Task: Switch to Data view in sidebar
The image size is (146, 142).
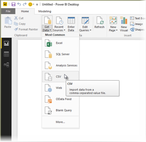Action: [x=6, y=54]
